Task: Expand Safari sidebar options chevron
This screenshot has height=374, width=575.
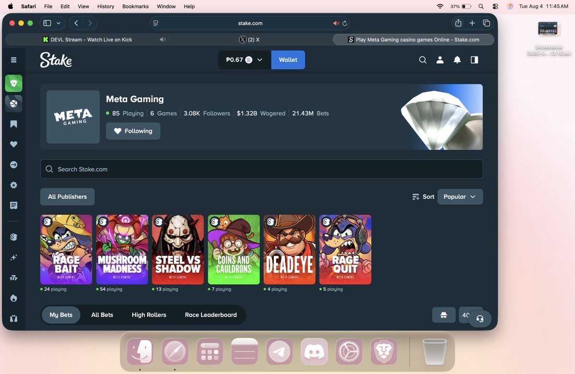Action: coord(59,23)
